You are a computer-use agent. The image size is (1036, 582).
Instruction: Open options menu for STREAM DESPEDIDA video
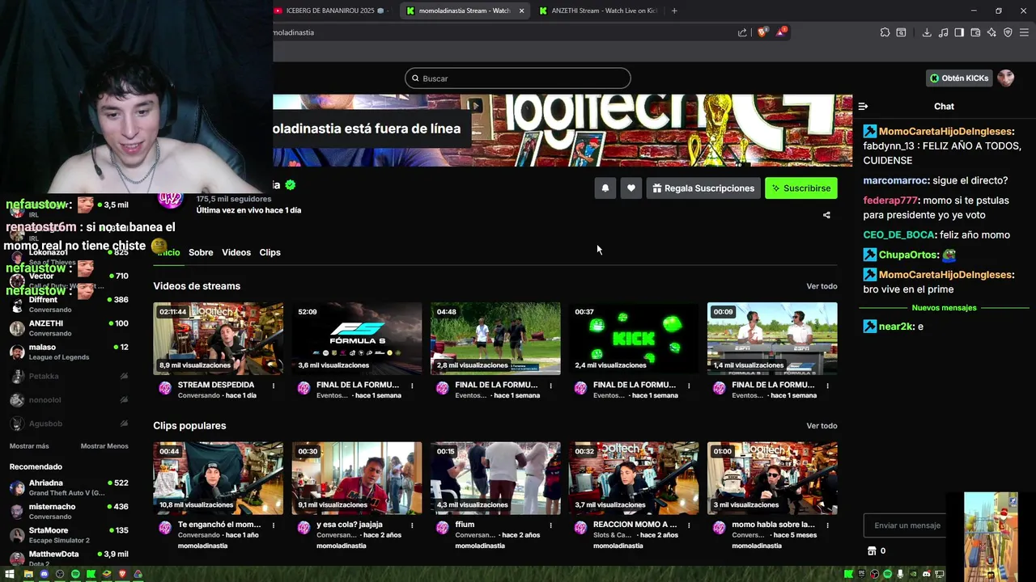(x=274, y=386)
